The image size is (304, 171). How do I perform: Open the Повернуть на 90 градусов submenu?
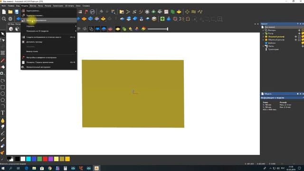point(49,31)
